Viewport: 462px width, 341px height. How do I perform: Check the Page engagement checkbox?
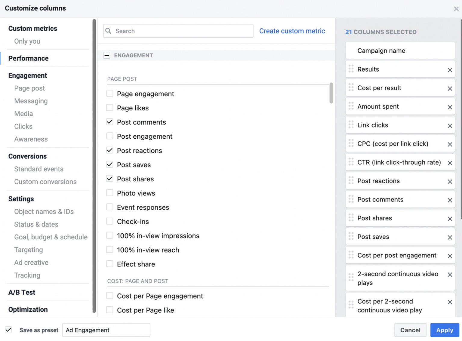tap(110, 94)
